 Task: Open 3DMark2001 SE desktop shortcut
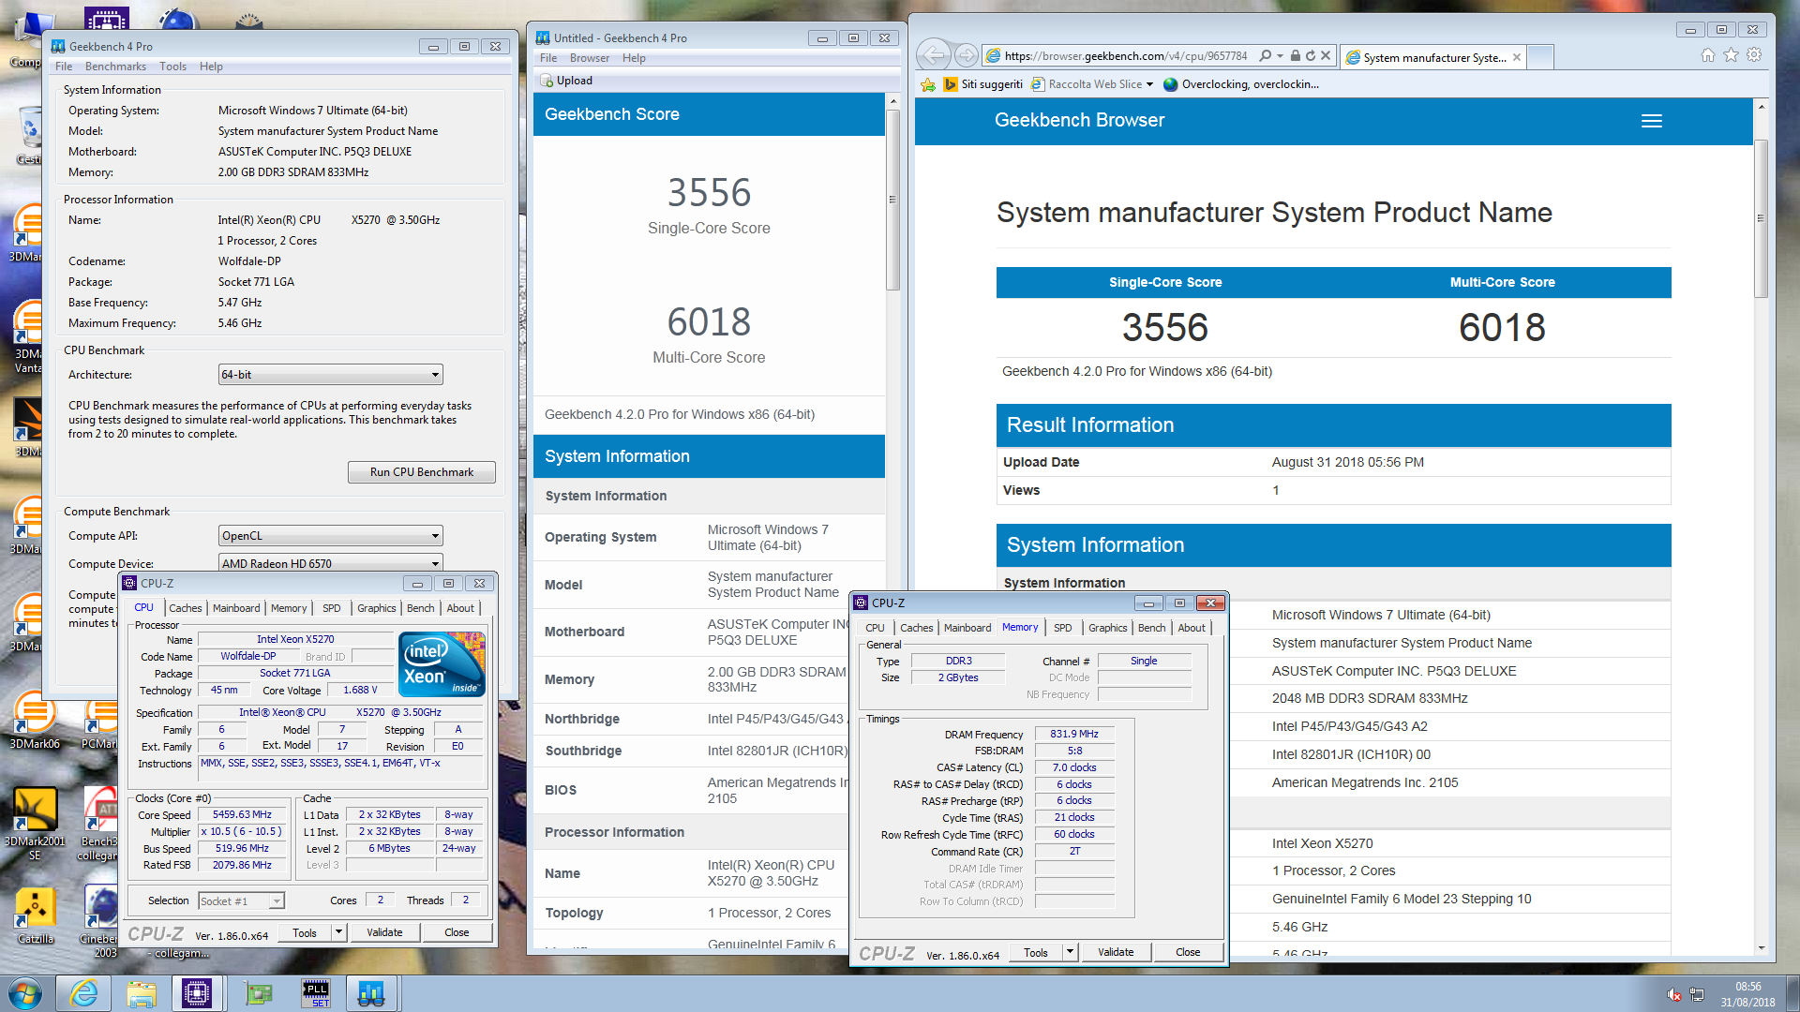click(x=35, y=822)
